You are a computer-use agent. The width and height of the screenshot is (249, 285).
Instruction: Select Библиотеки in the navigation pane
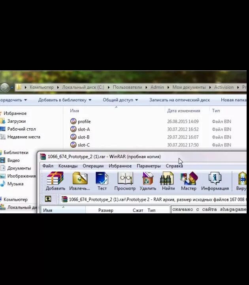(x=16, y=152)
